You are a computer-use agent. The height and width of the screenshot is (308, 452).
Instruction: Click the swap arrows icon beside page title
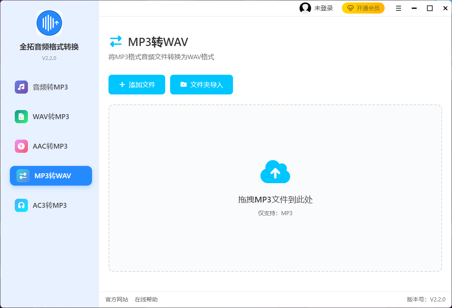point(115,41)
